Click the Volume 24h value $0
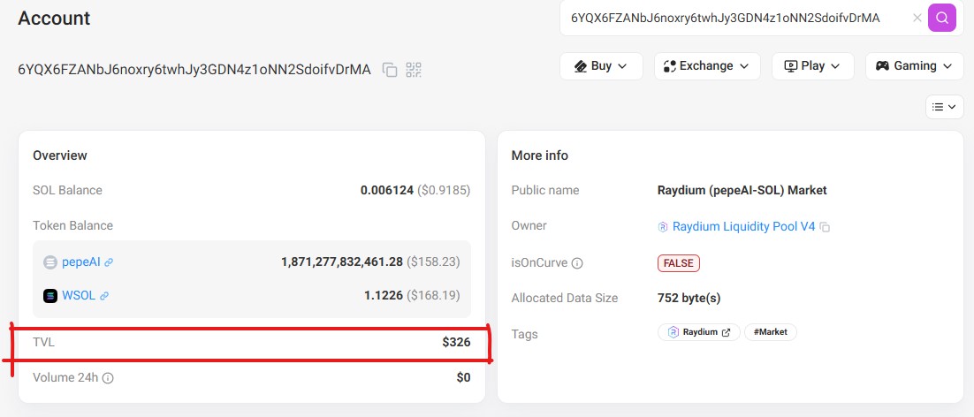Screen dimensions: 974x417 (x=463, y=377)
